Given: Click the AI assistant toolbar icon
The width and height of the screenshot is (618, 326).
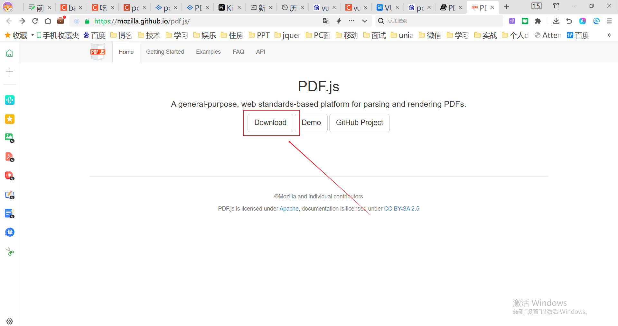Looking at the screenshot, I should 583,21.
